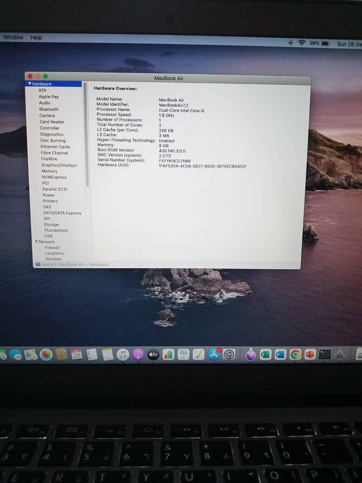Image resolution: width=362 pixels, height=483 pixels.
Task: Select Apple Pay in the sidebar
Action: pos(48,97)
